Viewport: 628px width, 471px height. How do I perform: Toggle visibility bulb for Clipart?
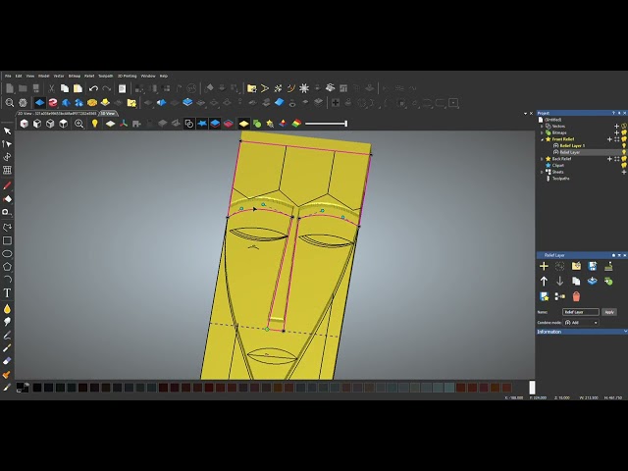coord(624,165)
